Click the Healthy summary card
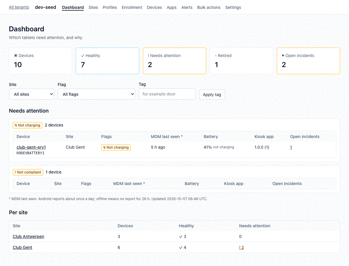Screen dimensions: 349x266 point(107,61)
